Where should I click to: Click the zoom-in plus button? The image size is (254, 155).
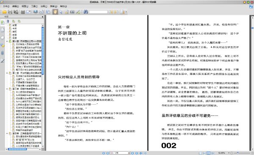point(252,153)
